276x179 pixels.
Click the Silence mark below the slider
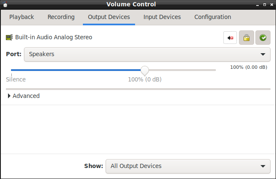16,79
